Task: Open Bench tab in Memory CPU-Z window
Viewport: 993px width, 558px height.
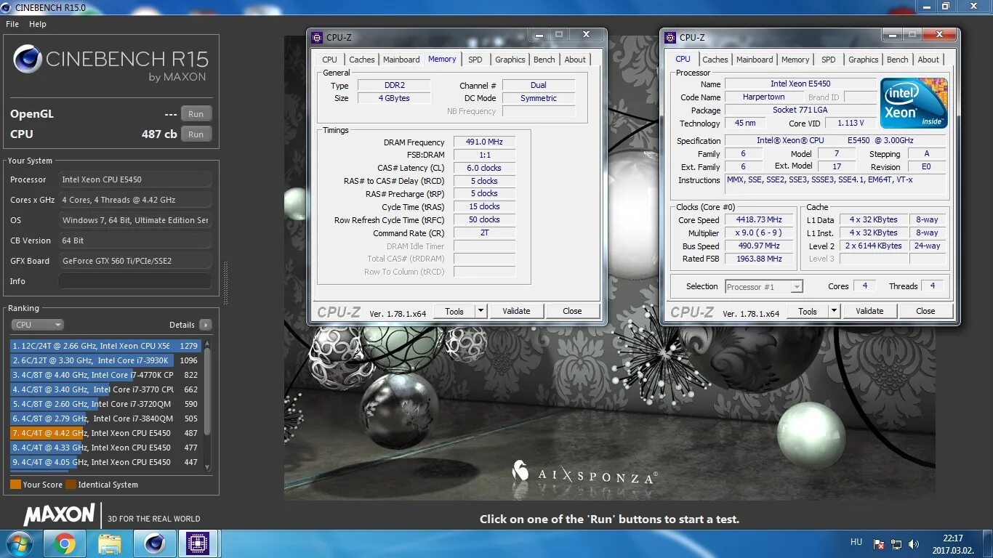Action: [x=544, y=60]
